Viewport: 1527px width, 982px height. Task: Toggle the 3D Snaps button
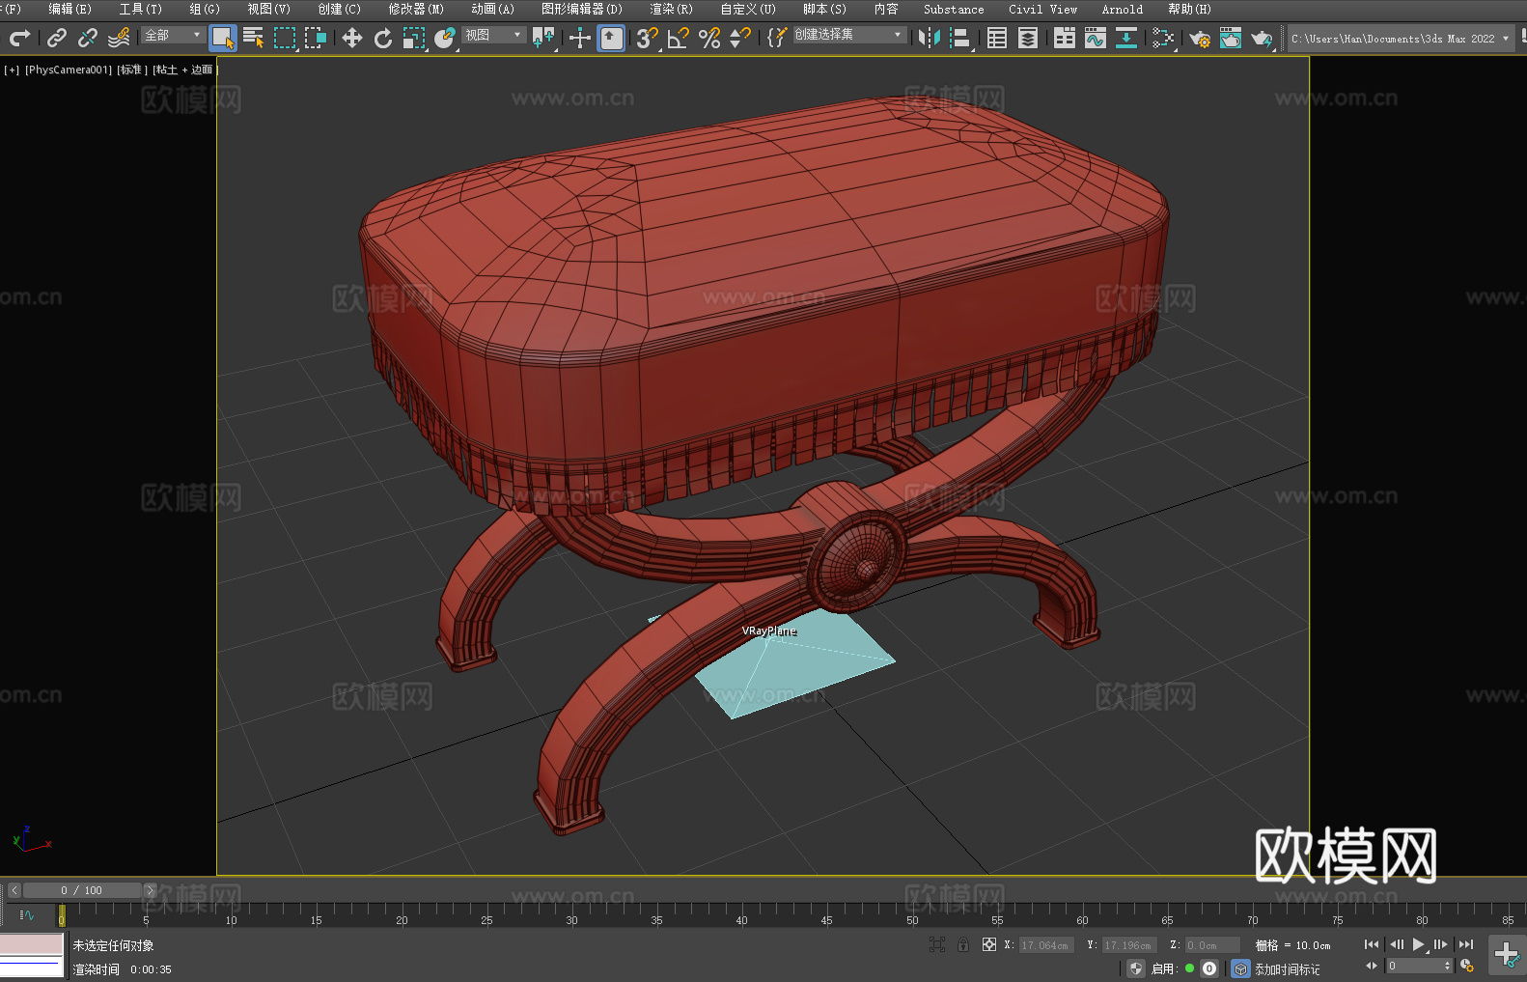click(647, 38)
